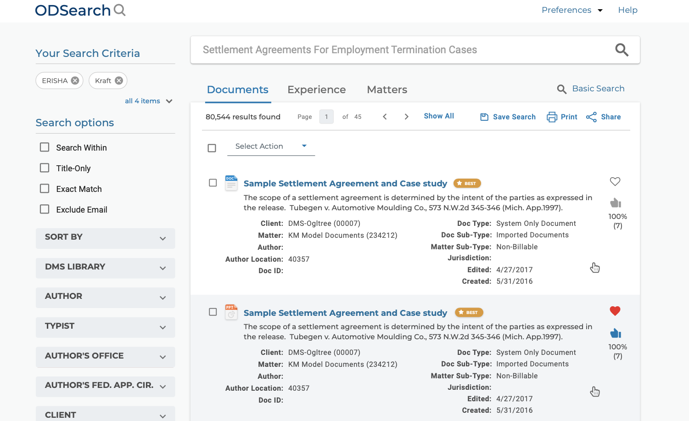Click the Save Search button text

514,117
